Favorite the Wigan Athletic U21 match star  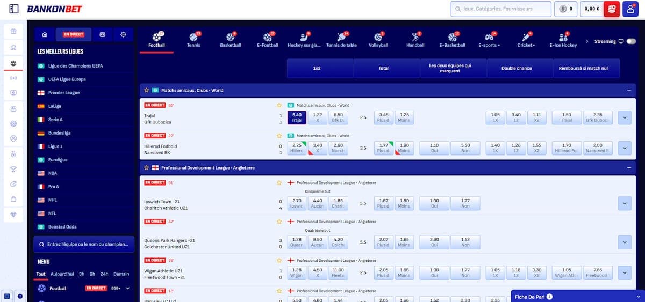click(279, 260)
